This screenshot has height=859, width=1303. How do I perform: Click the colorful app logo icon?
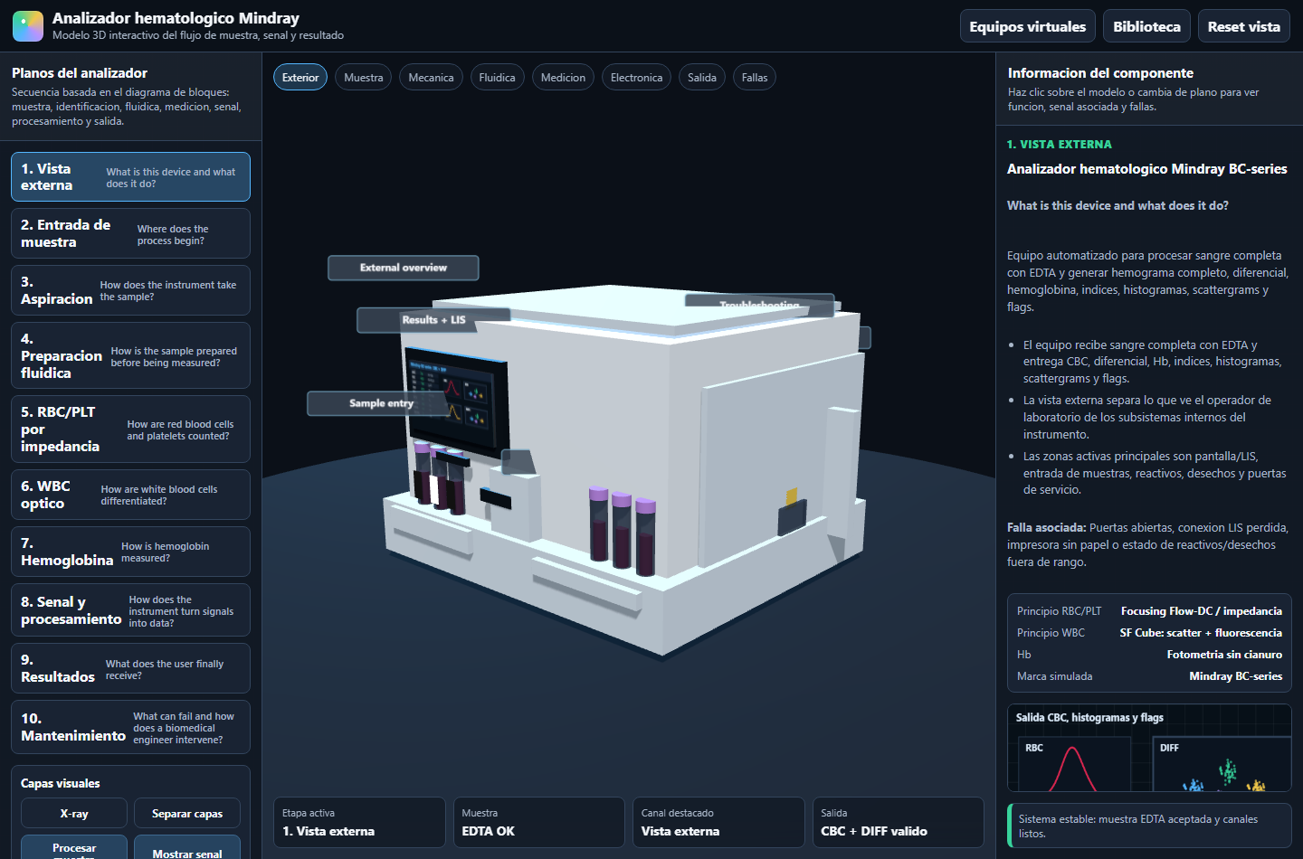[27, 26]
